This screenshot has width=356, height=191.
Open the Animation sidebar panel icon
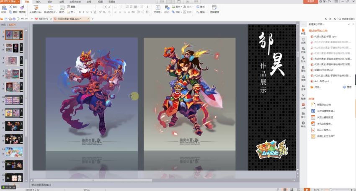[303, 41]
